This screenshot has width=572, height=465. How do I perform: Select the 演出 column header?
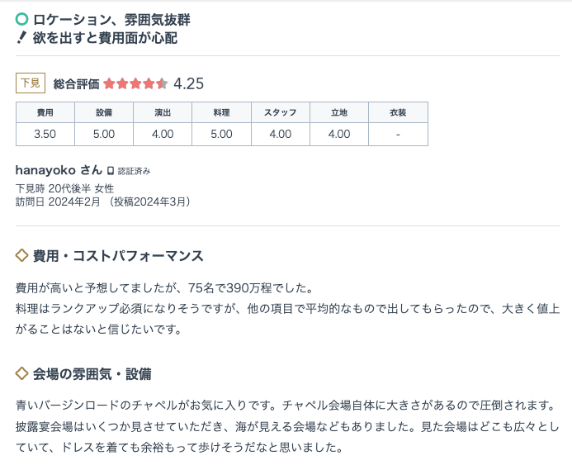(163, 112)
